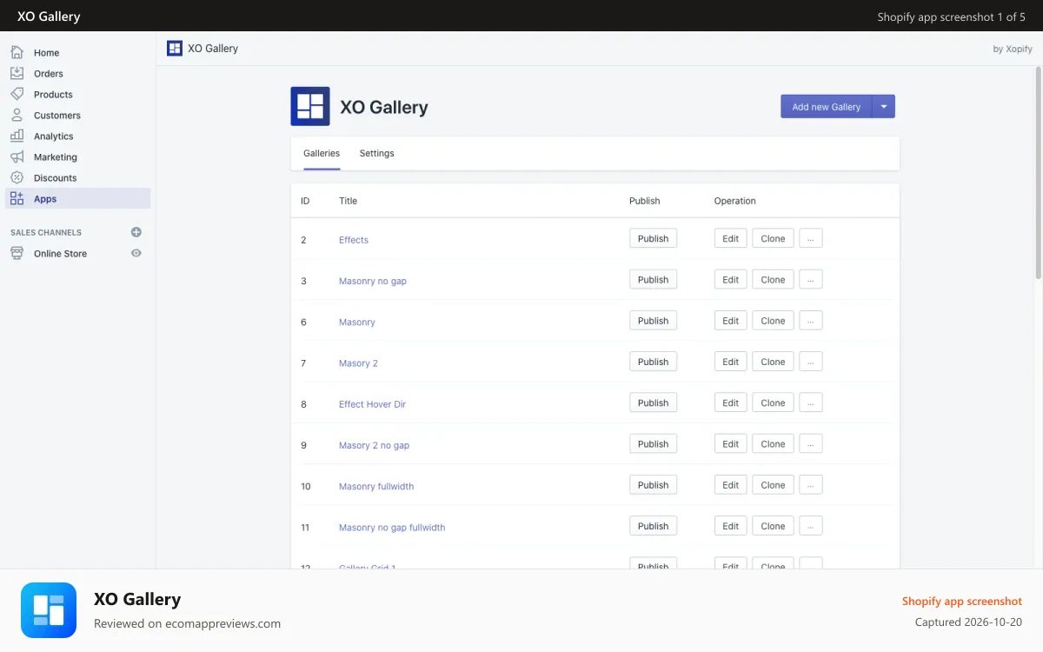Viewport: 1043px width, 652px height.
Task: Click the Publish column header
Action: point(645,201)
